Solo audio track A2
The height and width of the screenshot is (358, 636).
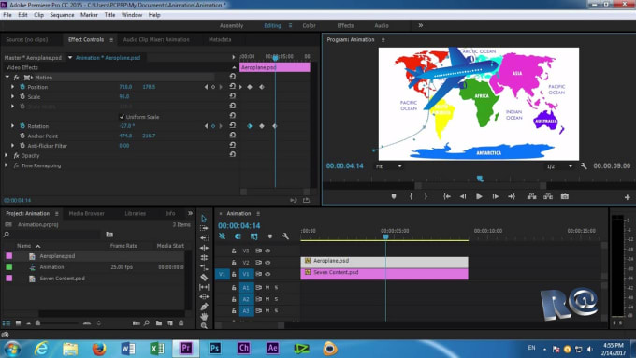[276, 299]
